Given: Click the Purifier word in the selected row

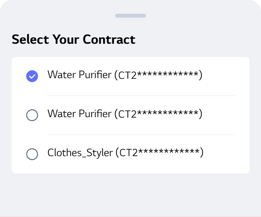Looking at the screenshot, I should tap(95, 75).
